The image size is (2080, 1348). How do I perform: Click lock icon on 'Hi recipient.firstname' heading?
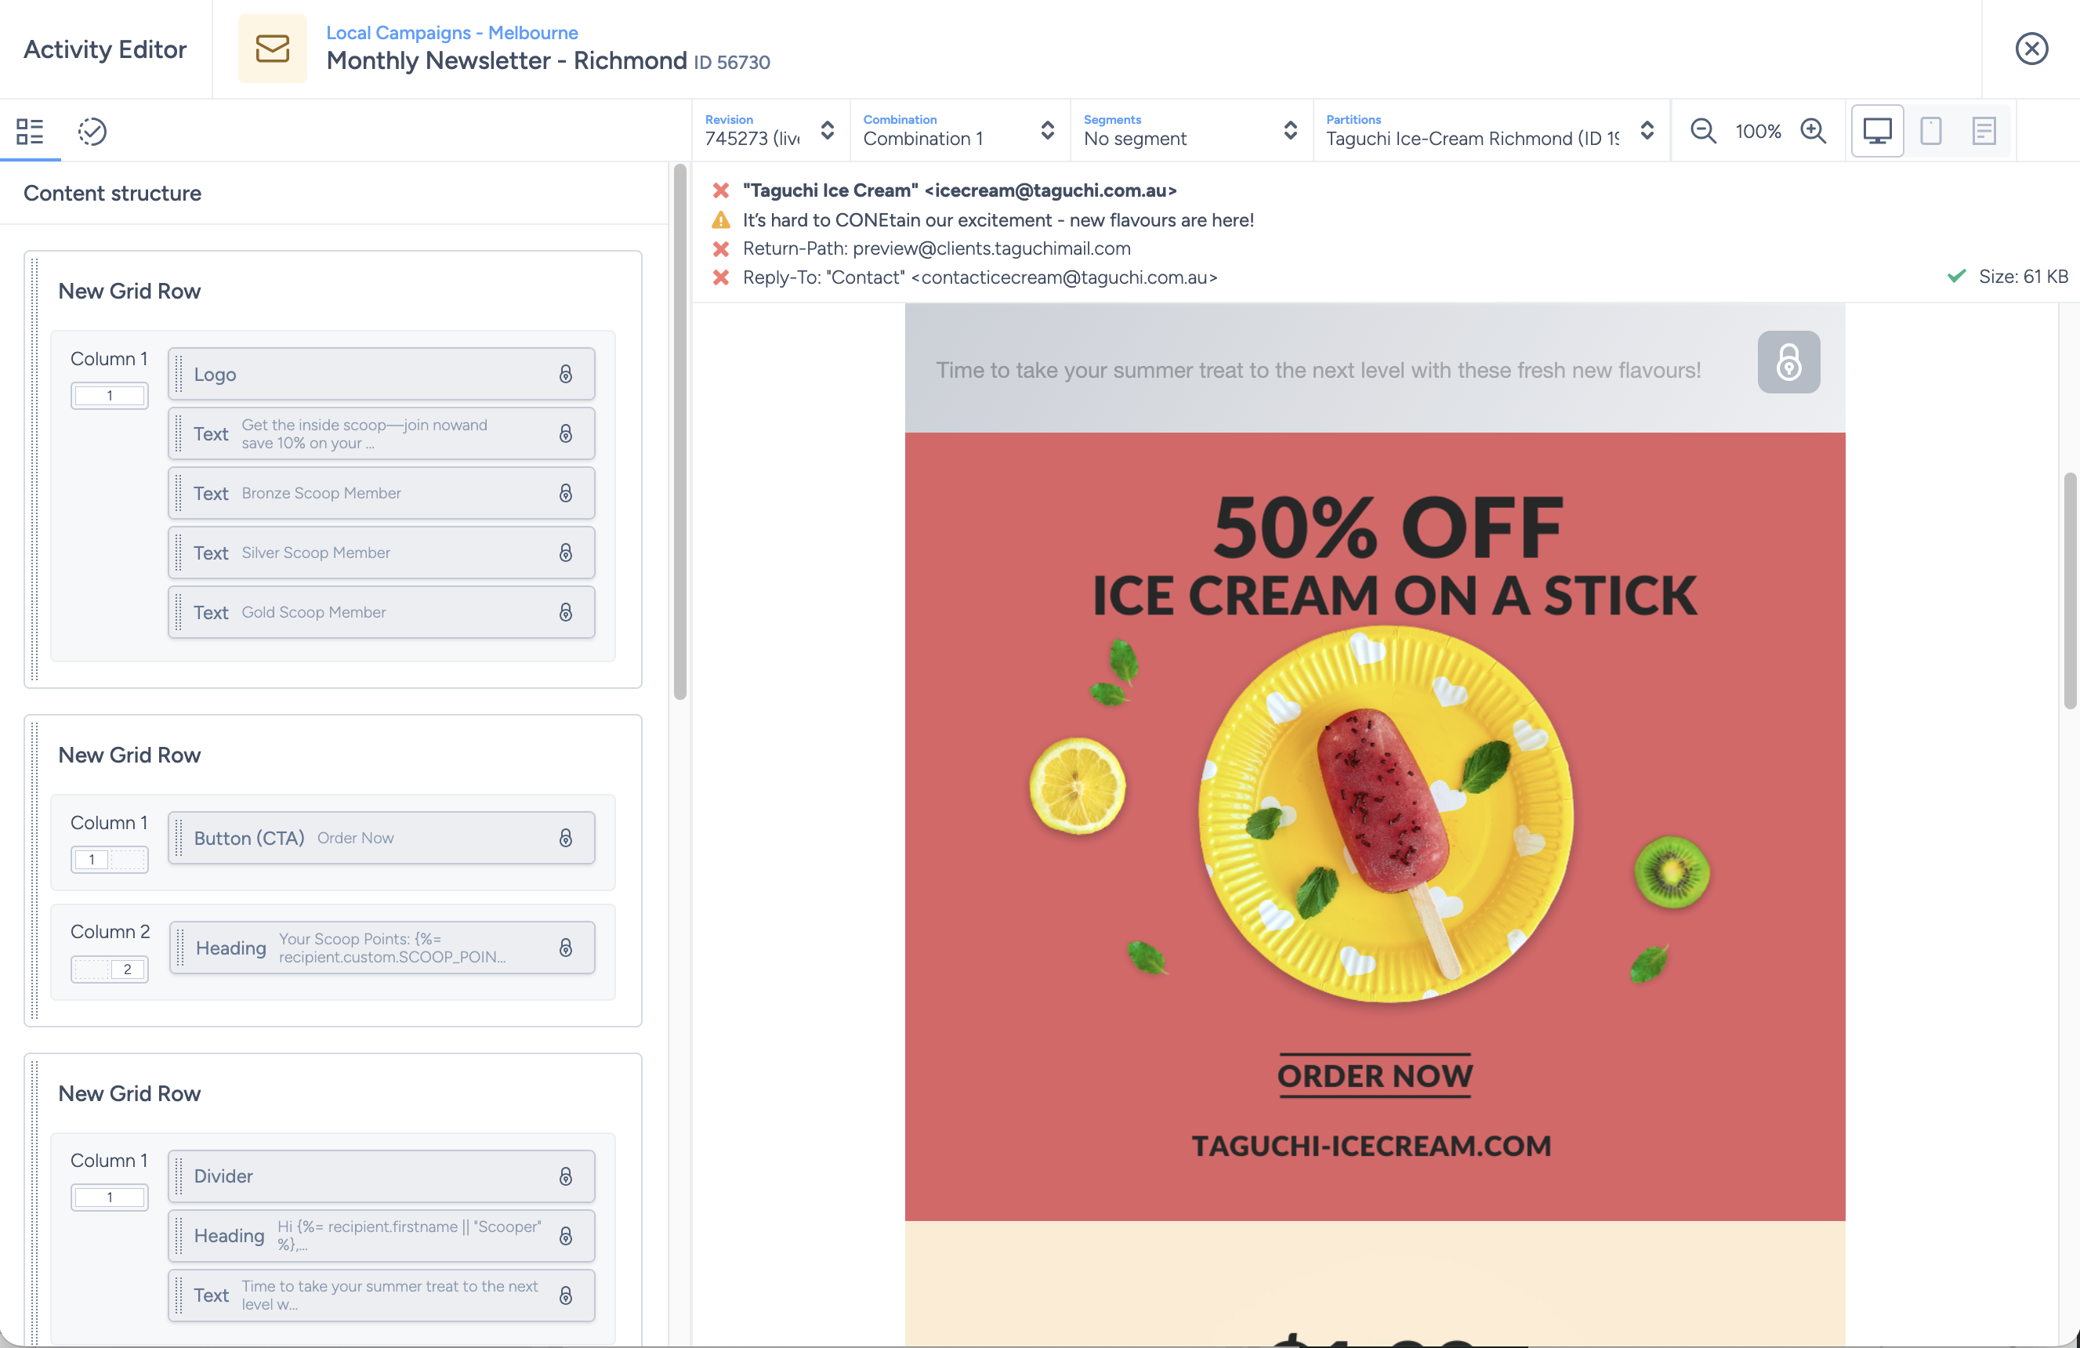click(567, 1235)
